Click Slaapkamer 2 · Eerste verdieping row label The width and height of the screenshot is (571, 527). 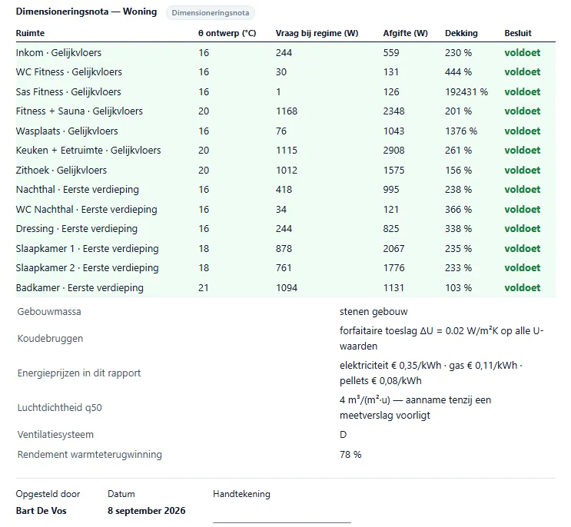pos(88,268)
